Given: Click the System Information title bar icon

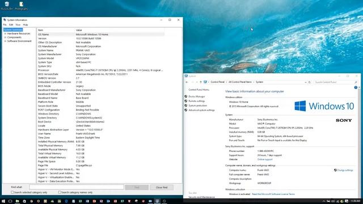Looking at the screenshot, I should (x=5, y=20).
